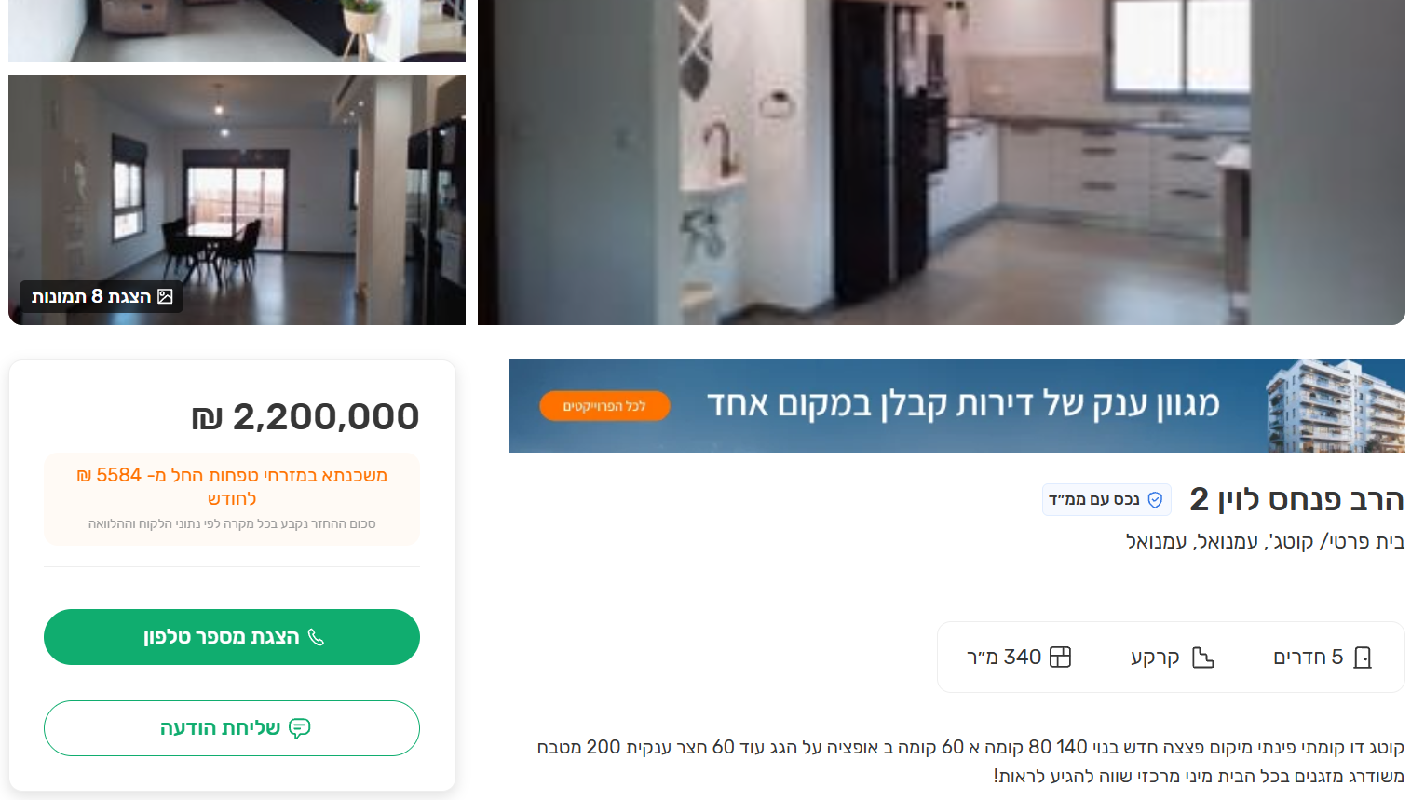Click the door icon beside 5 rooms
Screen dimensions: 1411x800
pyautogui.click(x=1363, y=658)
